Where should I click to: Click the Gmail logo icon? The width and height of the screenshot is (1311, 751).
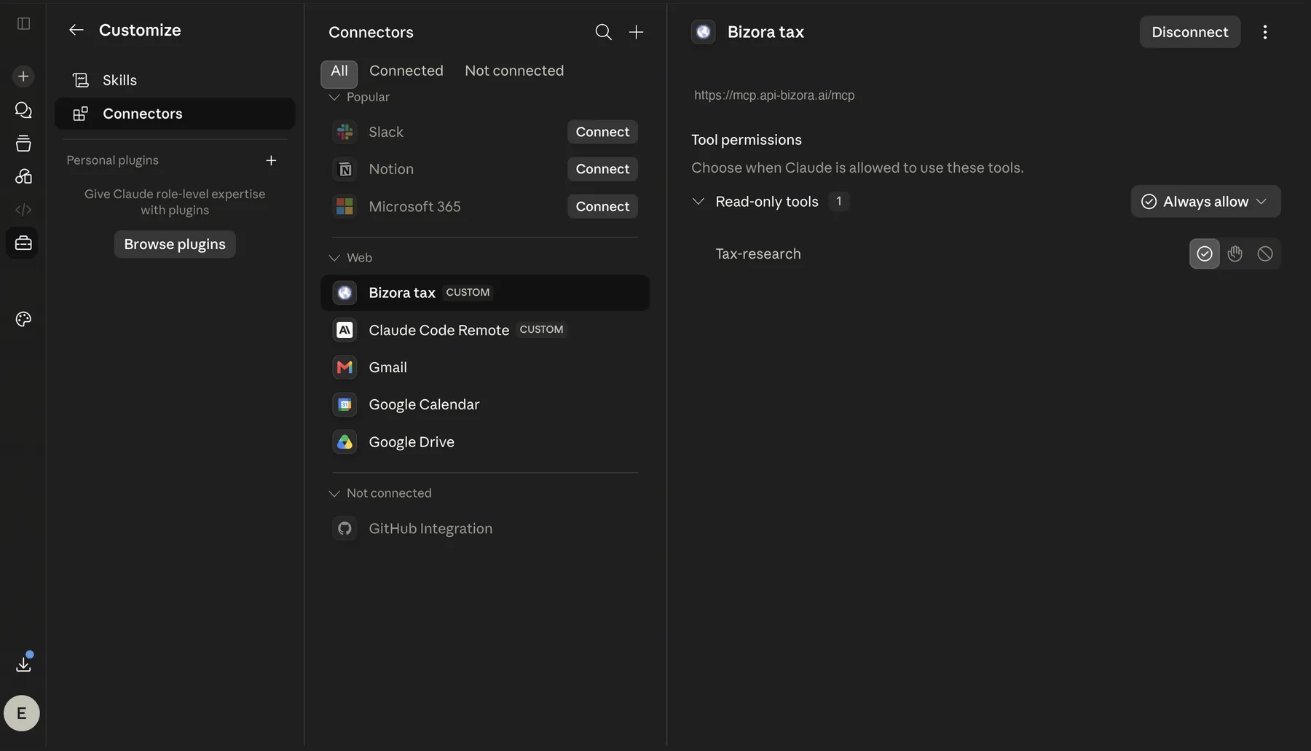click(345, 367)
